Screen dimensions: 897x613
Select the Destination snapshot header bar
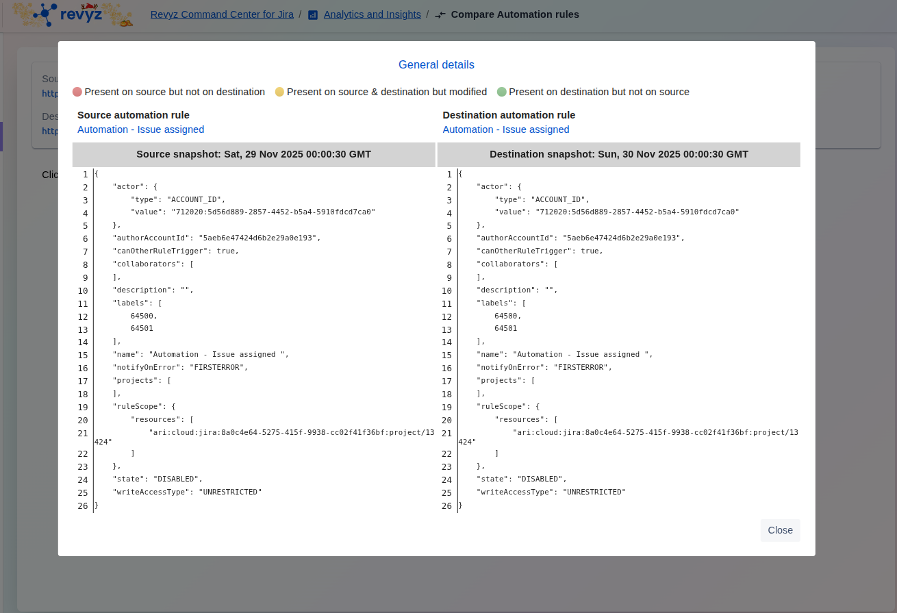coord(618,154)
